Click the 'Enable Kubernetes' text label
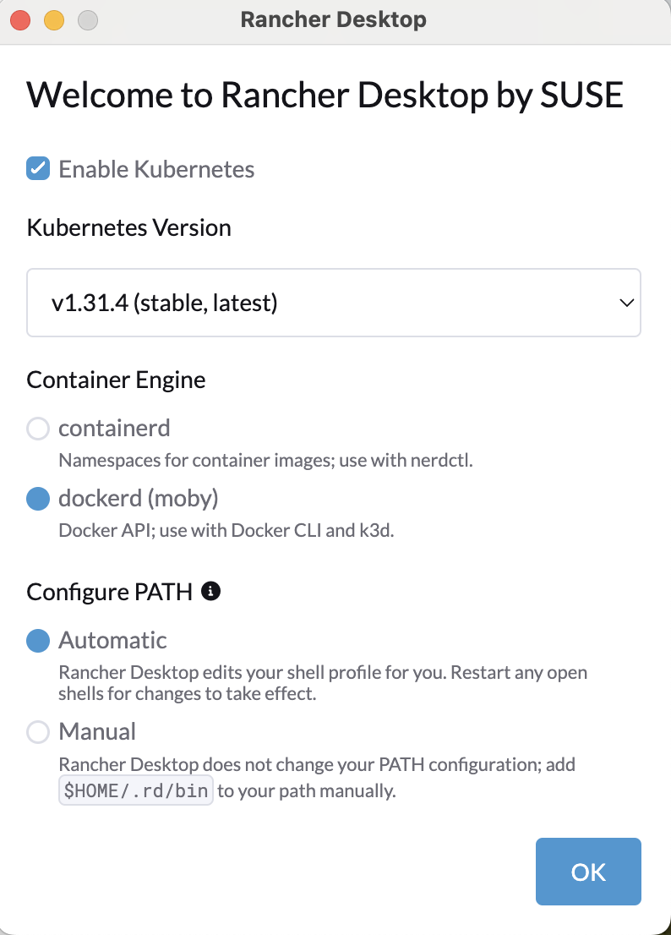Image resolution: width=671 pixels, height=935 pixels. pos(156,169)
